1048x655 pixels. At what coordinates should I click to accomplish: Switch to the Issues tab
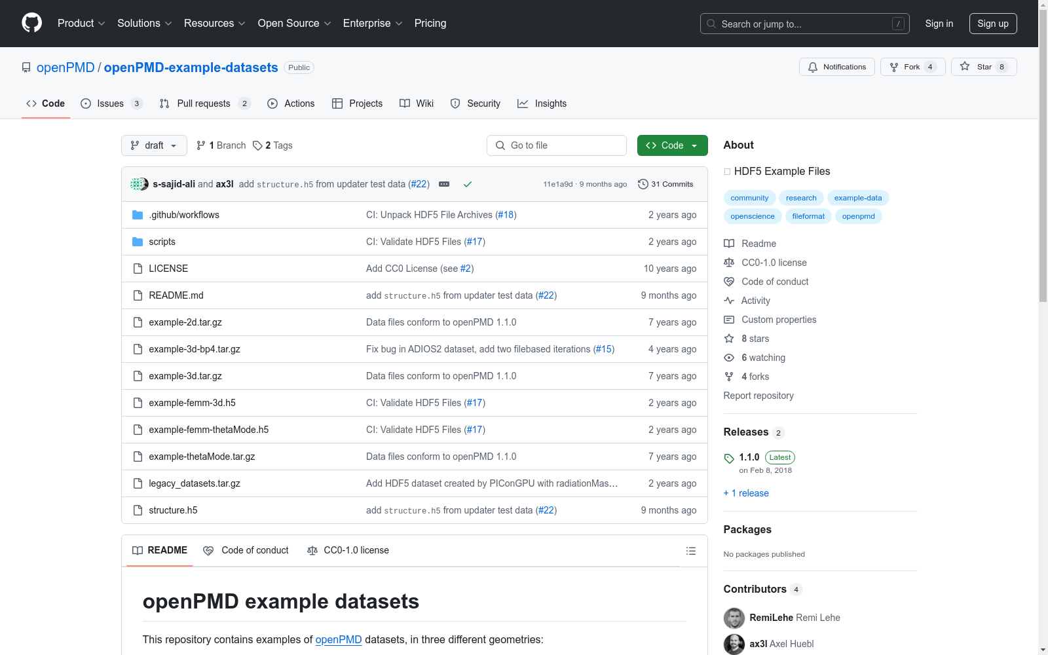tap(111, 103)
